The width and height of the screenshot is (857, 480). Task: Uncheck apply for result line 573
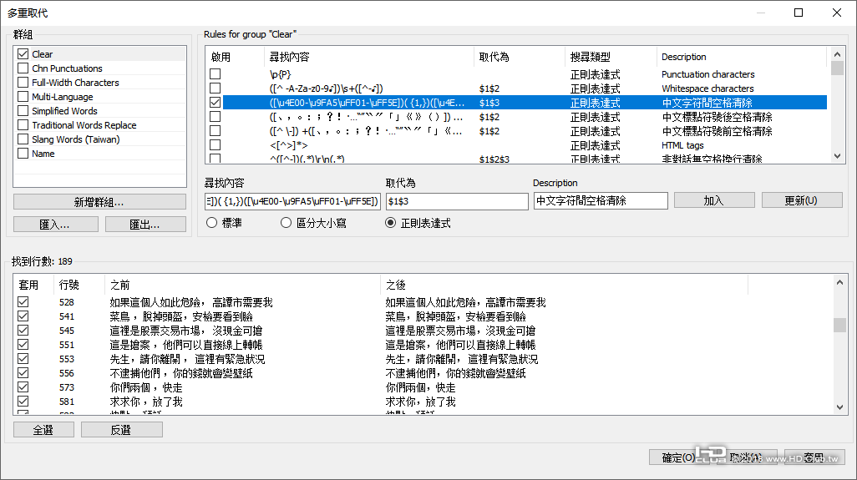[23, 387]
